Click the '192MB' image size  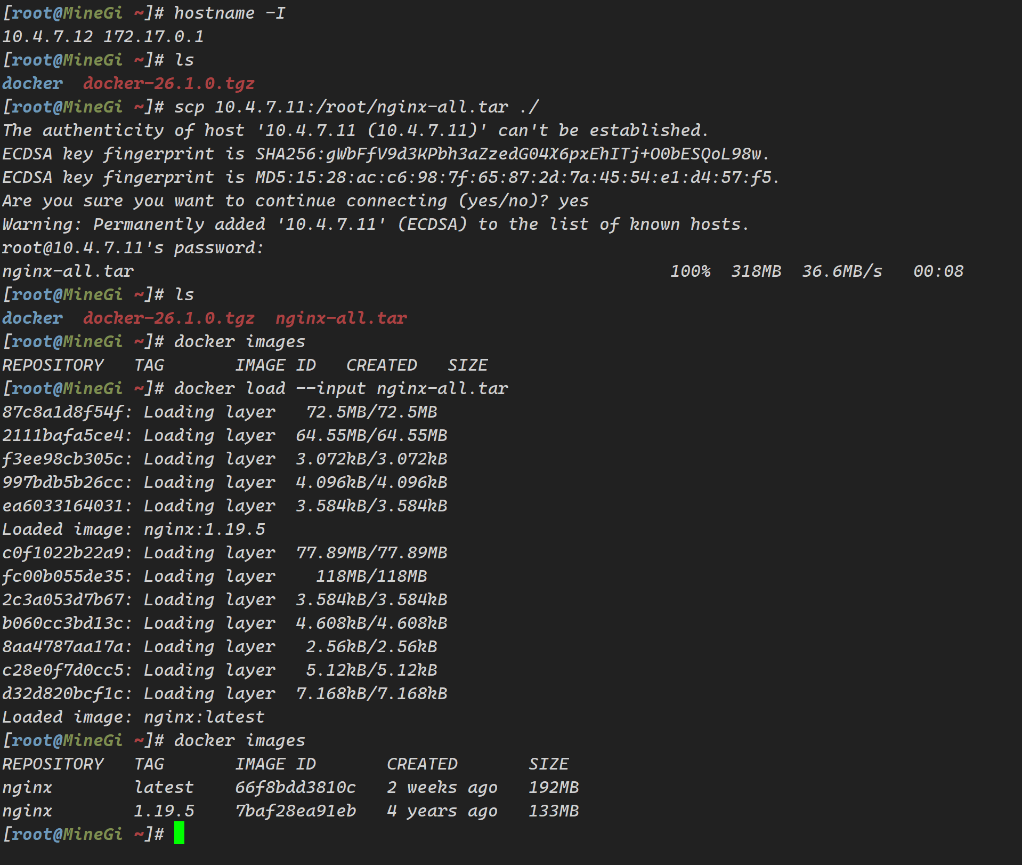coord(554,787)
